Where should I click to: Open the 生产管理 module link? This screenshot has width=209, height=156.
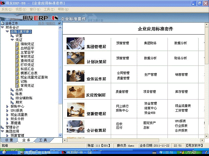150,75
